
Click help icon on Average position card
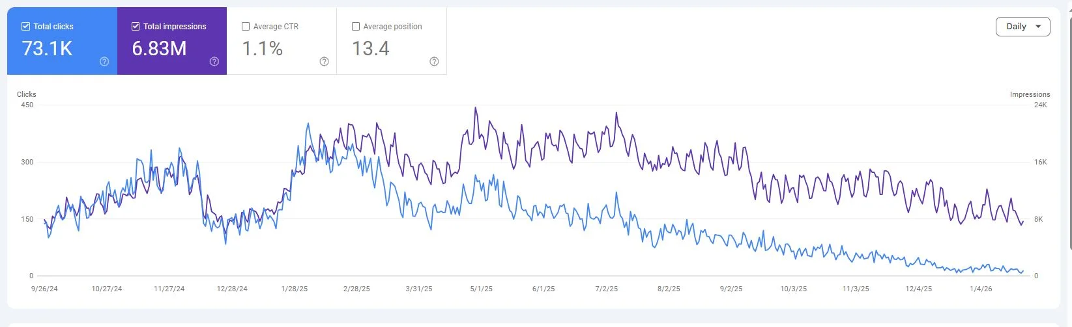(434, 62)
